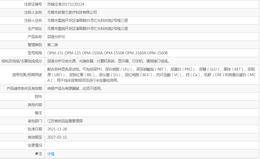This screenshot has width=260, height=159.
Task: Click the 批准日期 label
Action: click(35, 129)
